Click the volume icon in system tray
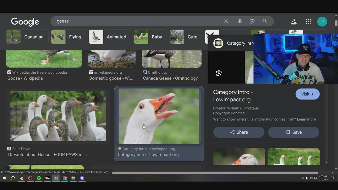Viewport: 338px width, 190px height. (311, 178)
